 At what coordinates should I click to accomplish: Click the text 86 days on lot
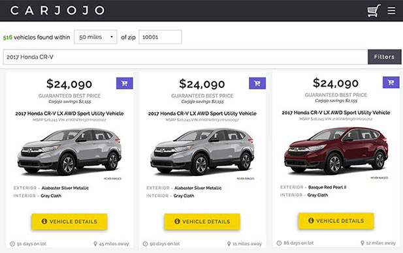(298, 243)
